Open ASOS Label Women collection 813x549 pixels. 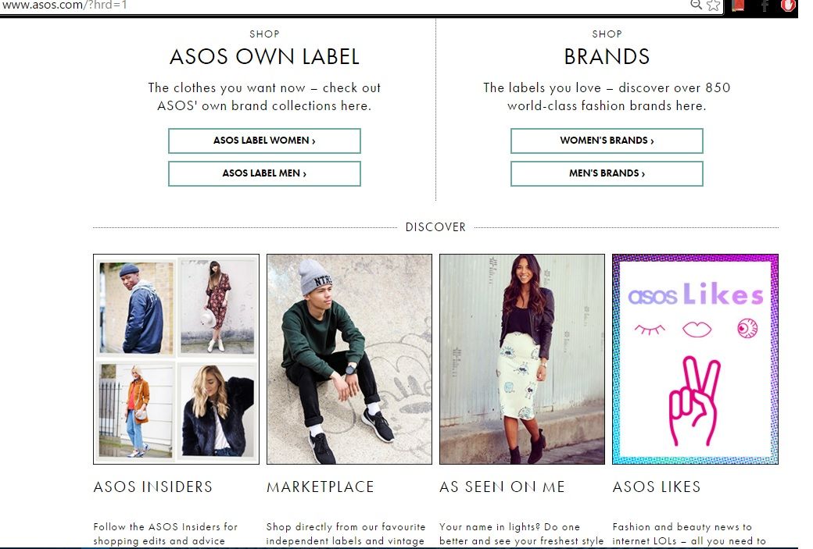[264, 141]
